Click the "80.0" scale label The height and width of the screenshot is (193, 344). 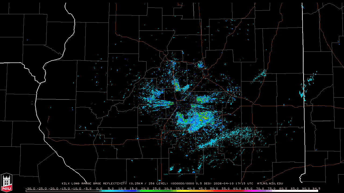283,188
